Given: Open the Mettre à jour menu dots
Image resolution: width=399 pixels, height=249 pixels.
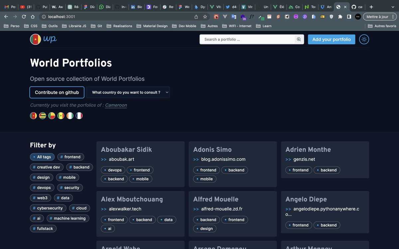Looking at the screenshot, I should [x=394, y=17].
